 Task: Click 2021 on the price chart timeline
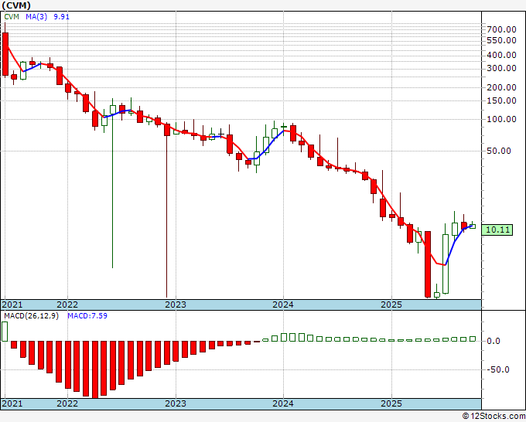click(x=12, y=305)
